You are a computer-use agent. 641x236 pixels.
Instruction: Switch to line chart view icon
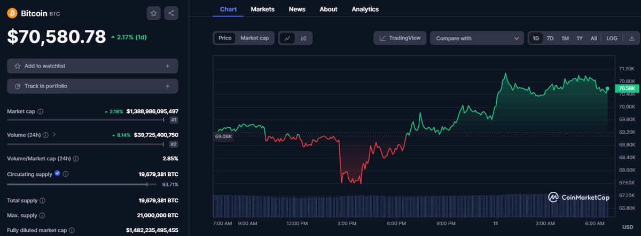(x=287, y=38)
